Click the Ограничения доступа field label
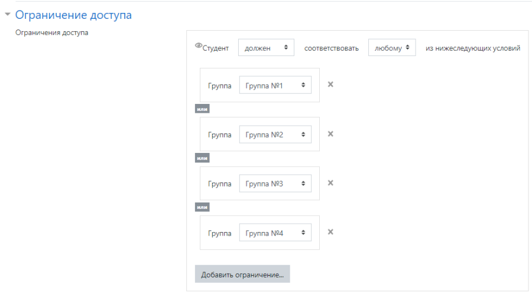532x294 pixels. 51,32
